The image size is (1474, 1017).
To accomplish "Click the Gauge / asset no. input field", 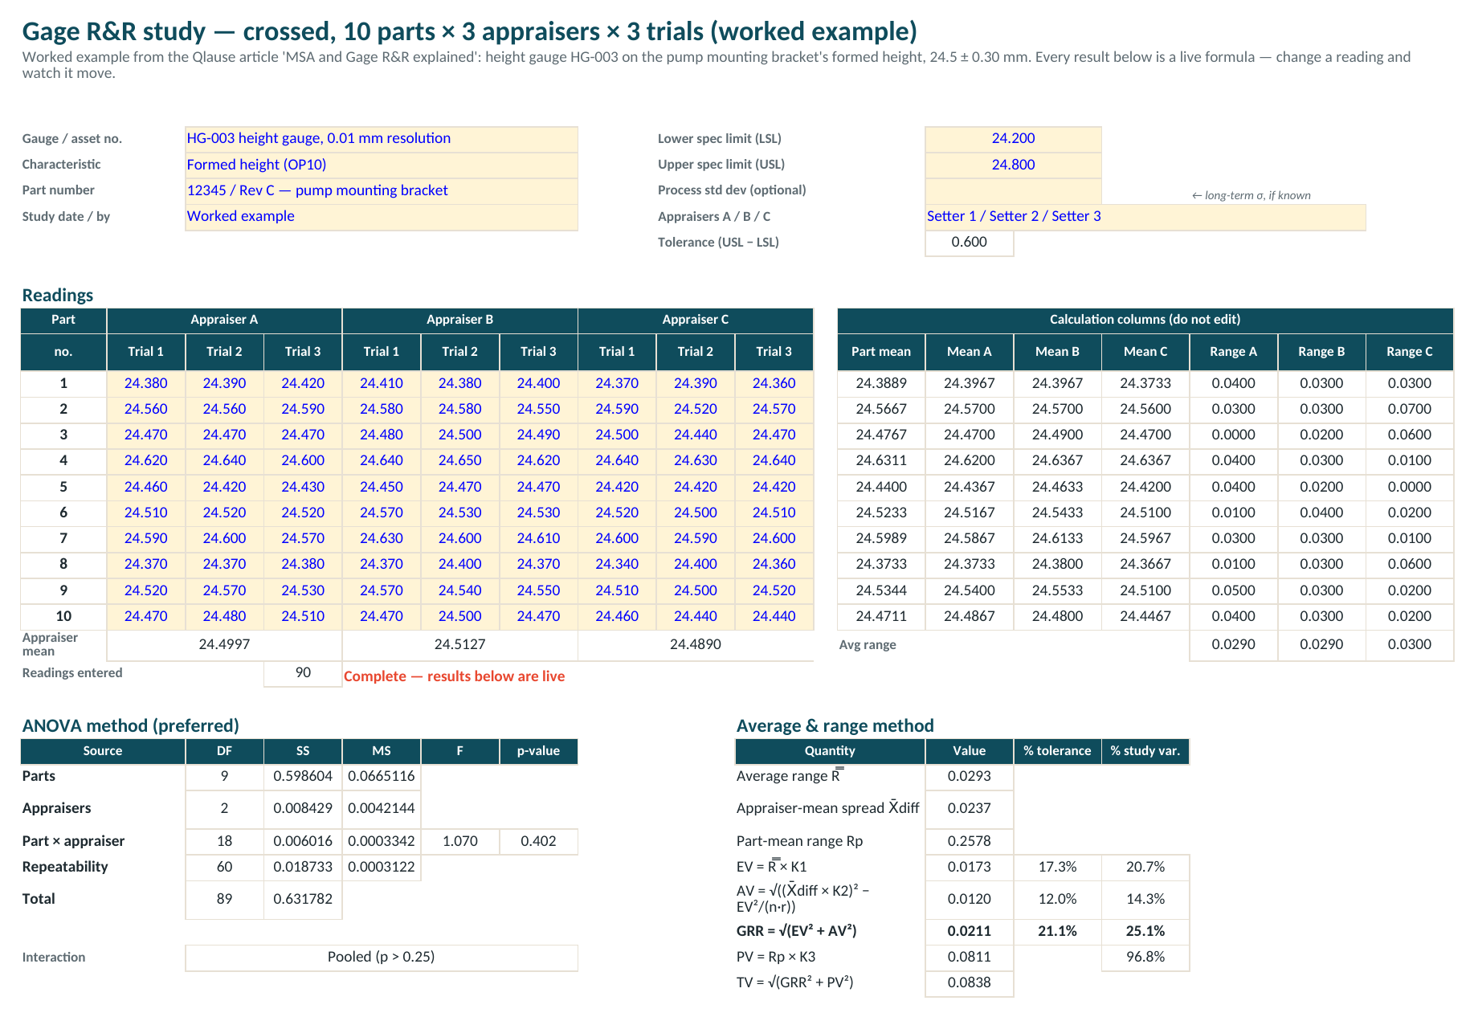I will coord(382,139).
